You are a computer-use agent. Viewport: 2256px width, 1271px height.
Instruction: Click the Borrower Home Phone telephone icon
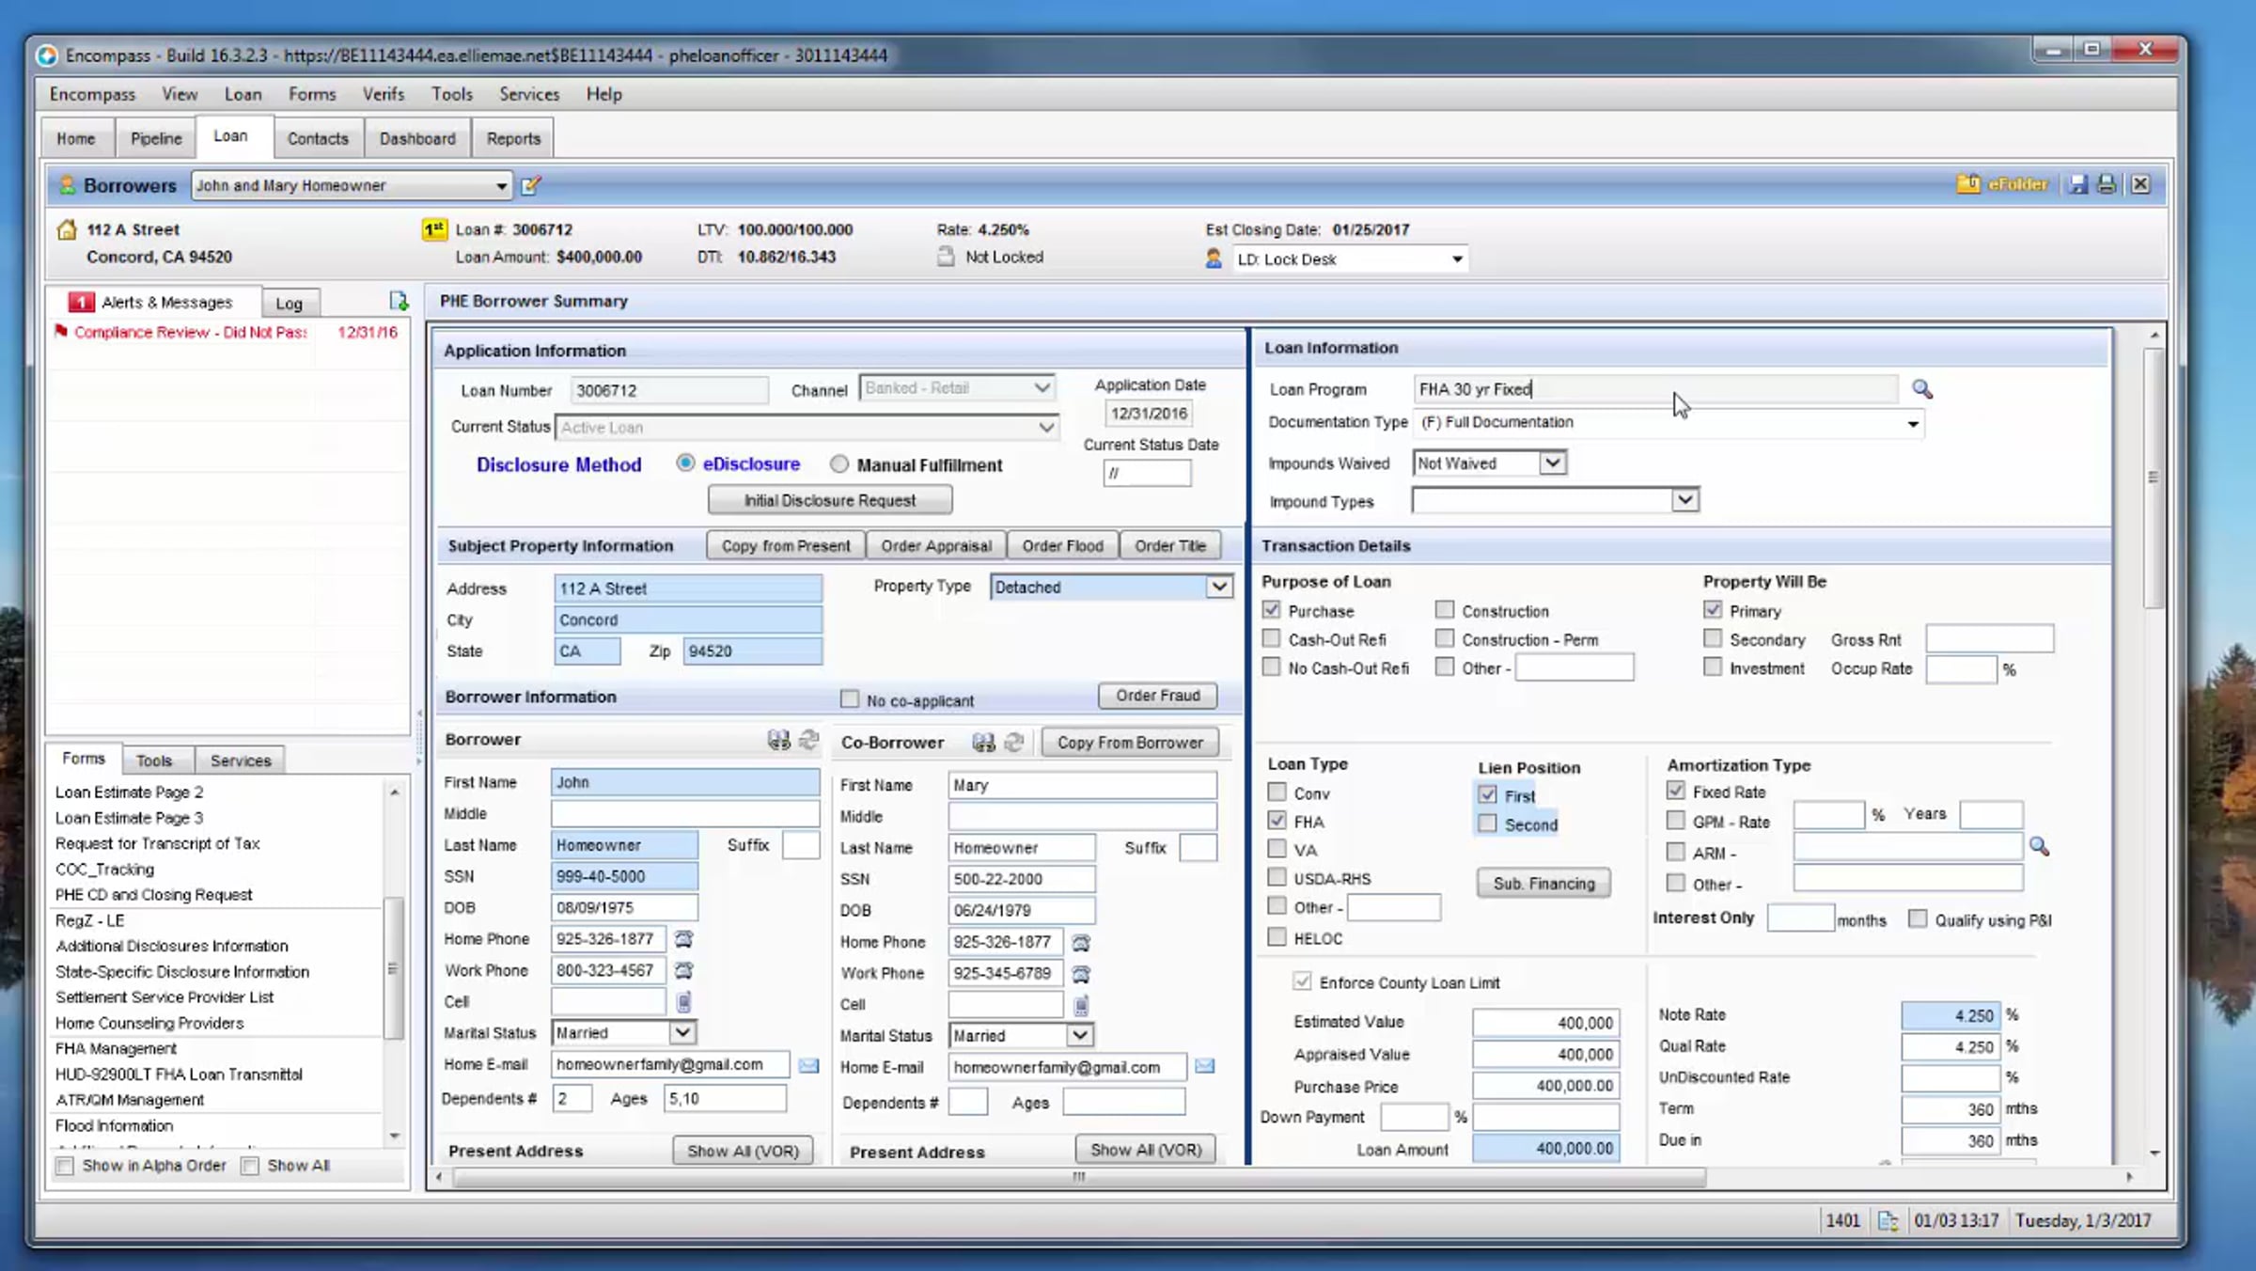[683, 939]
